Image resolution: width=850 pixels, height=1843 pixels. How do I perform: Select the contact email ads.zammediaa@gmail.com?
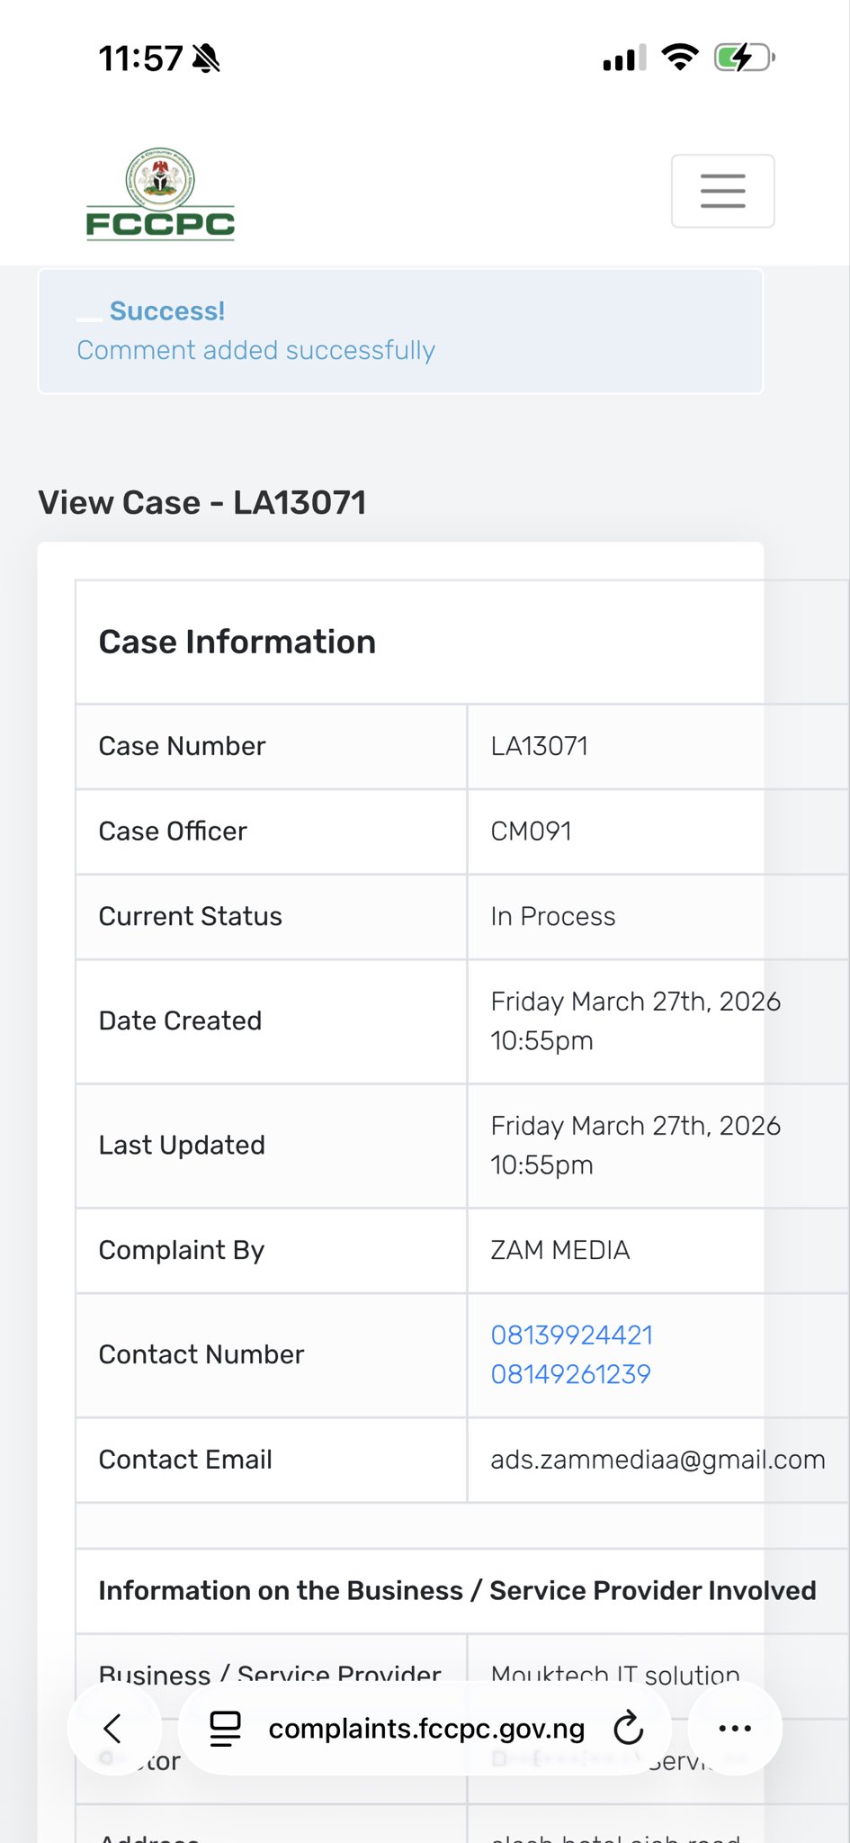[x=657, y=1460]
